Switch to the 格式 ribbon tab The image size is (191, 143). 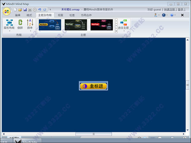[x=29, y=15]
